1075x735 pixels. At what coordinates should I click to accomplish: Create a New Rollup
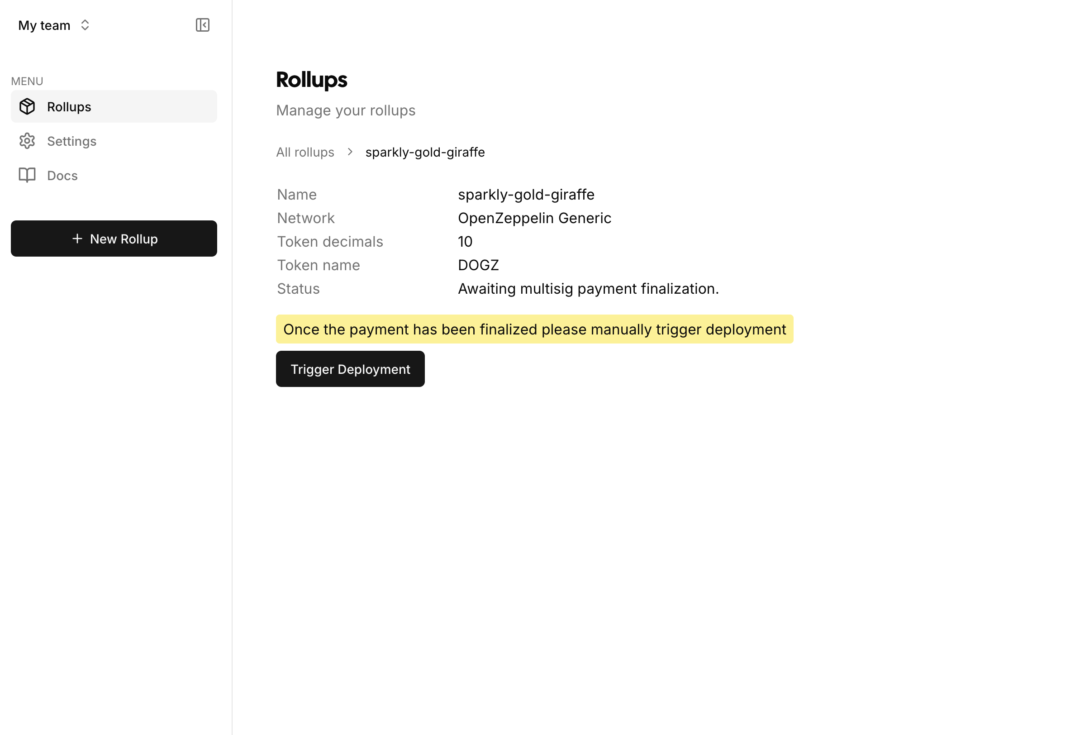(114, 239)
